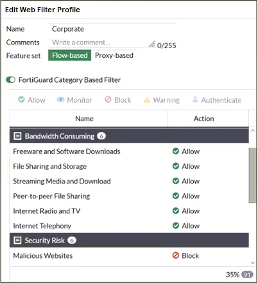Click the Block icon for Malicious Websites
258x283 pixels.
(176, 255)
